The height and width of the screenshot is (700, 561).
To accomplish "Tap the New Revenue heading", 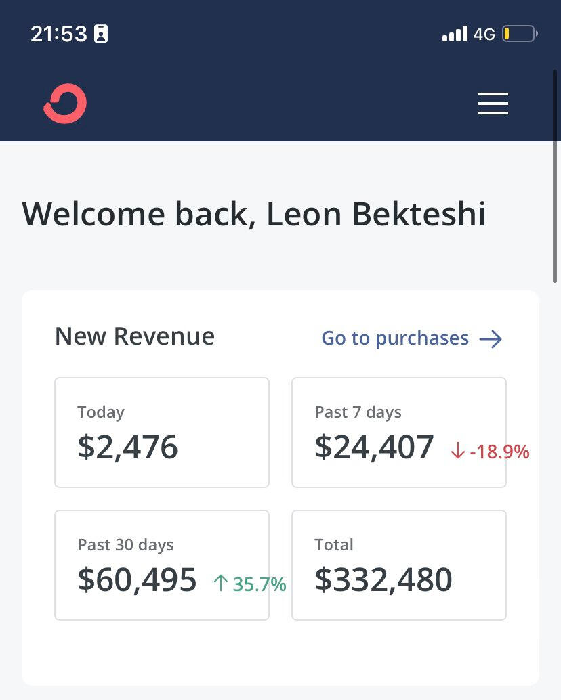I will [x=134, y=336].
